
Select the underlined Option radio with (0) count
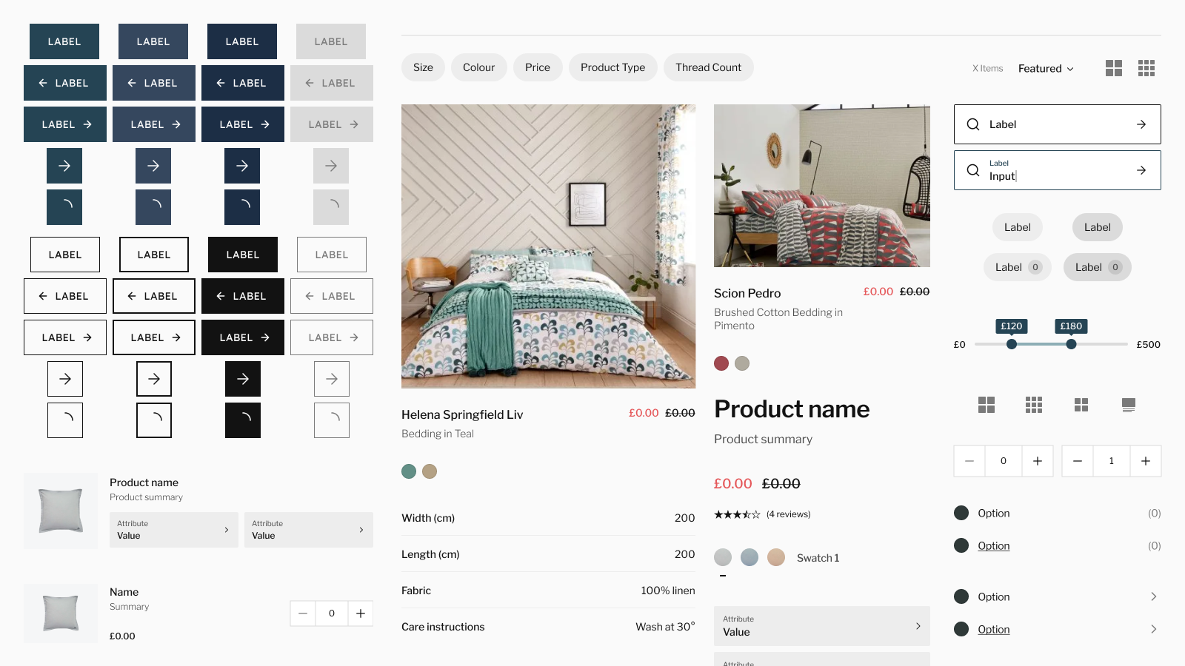[x=961, y=545]
